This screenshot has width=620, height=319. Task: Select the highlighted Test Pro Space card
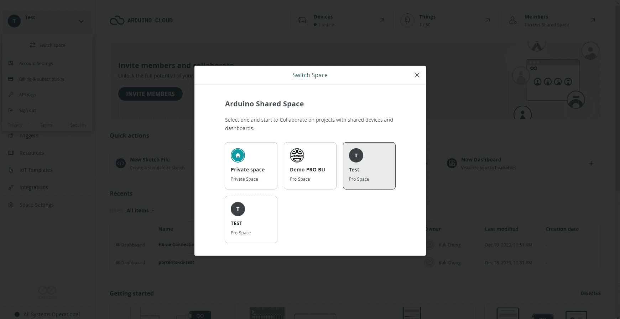(x=369, y=166)
